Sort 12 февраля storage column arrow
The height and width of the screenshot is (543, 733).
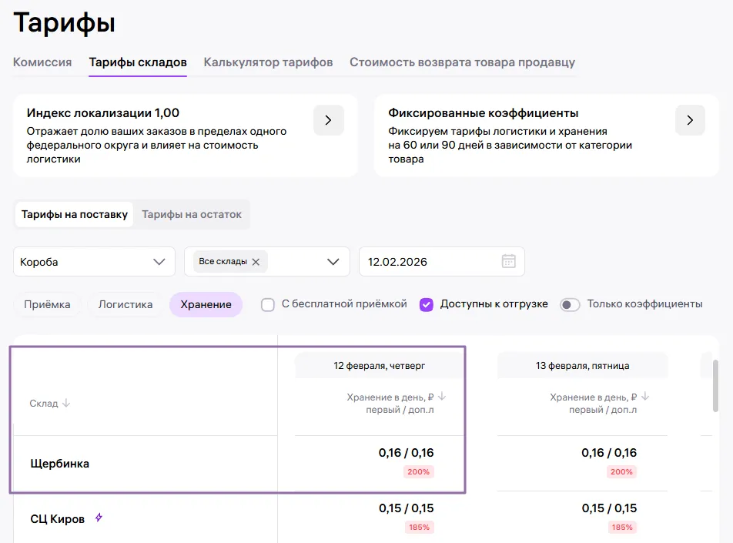tap(442, 397)
